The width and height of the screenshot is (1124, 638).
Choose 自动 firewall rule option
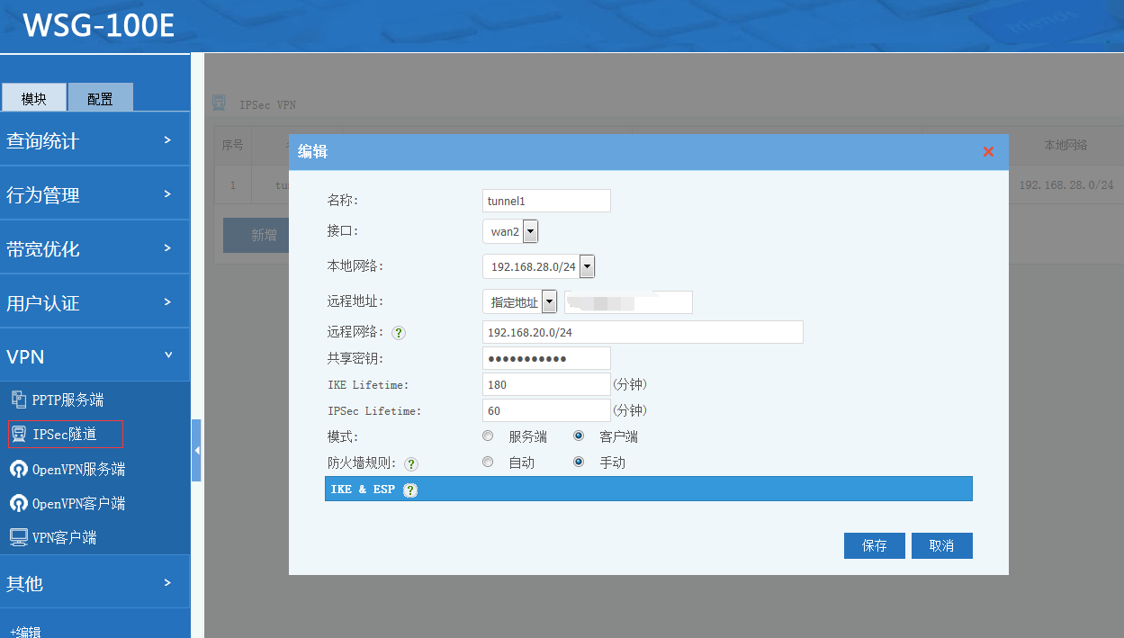(488, 463)
